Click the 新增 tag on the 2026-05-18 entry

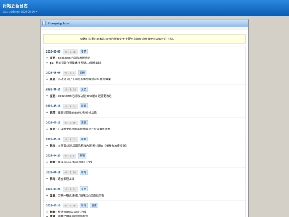(83, 106)
